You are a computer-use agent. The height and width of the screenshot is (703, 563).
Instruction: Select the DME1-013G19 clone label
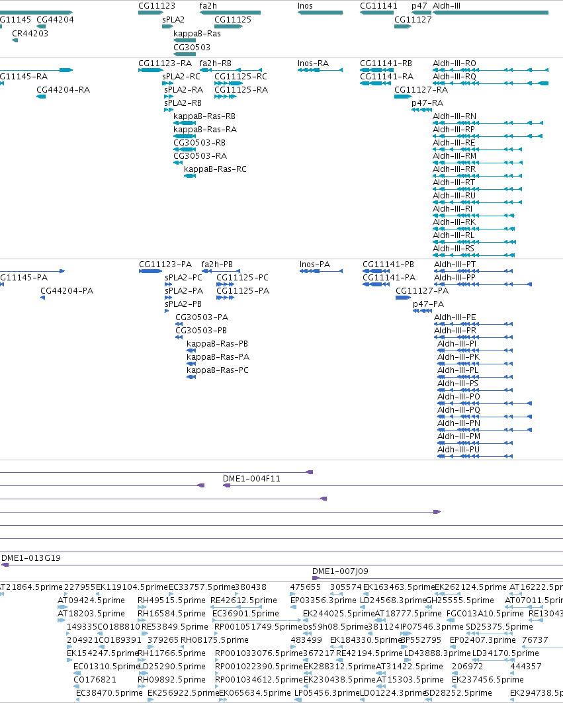pos(31,558)
